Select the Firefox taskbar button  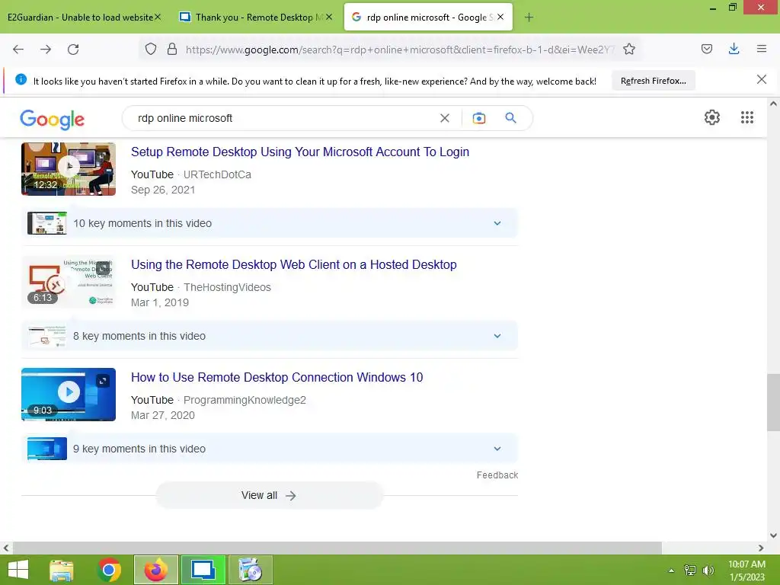click(155, 570)
